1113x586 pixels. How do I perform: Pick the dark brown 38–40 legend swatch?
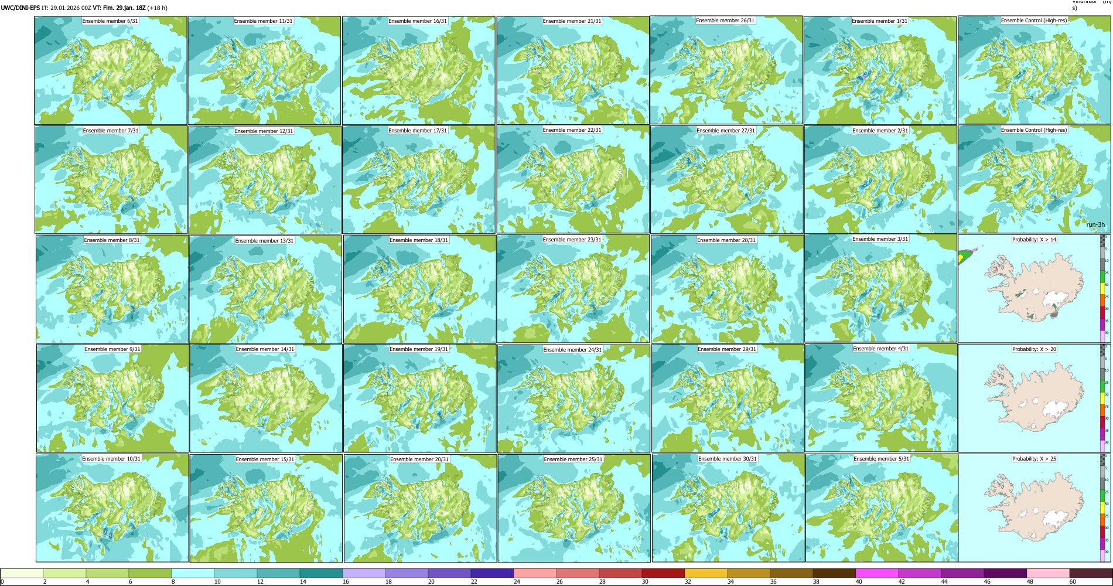(834, 574)
